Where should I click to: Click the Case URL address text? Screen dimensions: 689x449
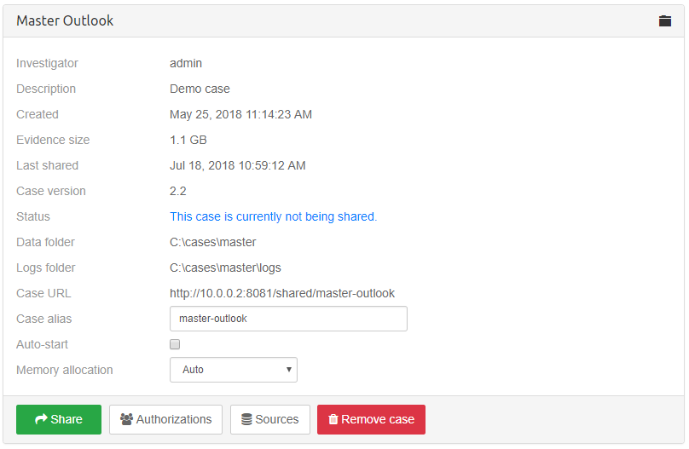(x=282, y=293)
